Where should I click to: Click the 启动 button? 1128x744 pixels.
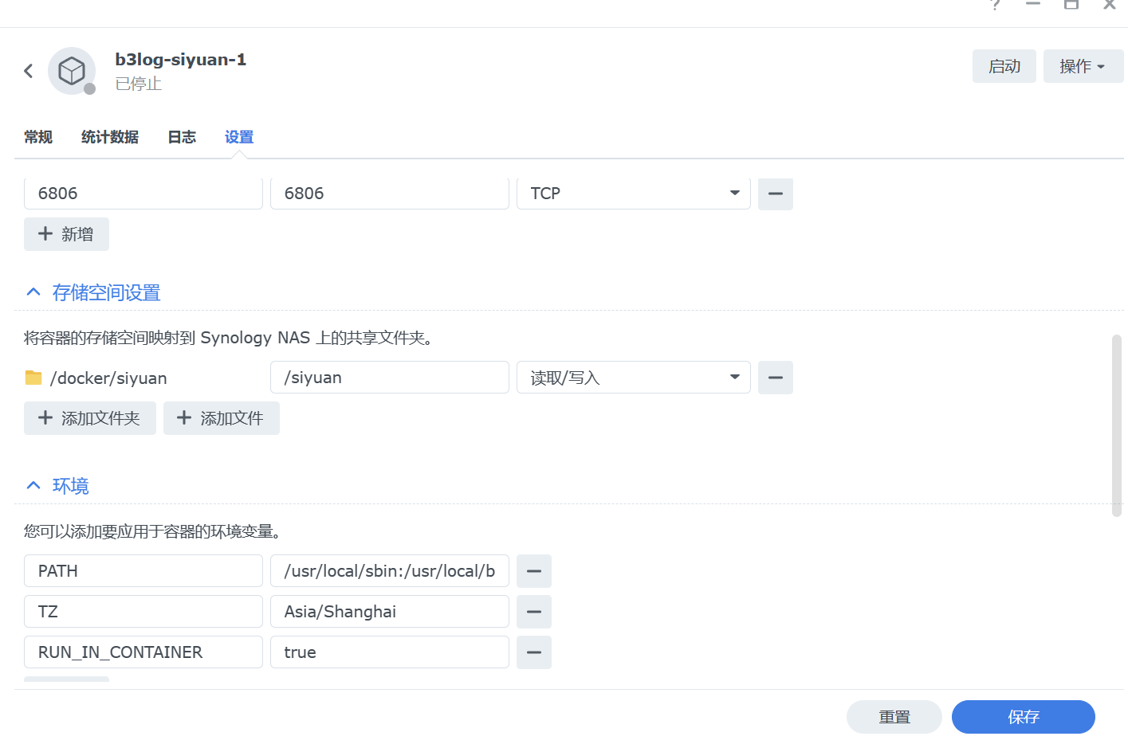(1004, 66)
